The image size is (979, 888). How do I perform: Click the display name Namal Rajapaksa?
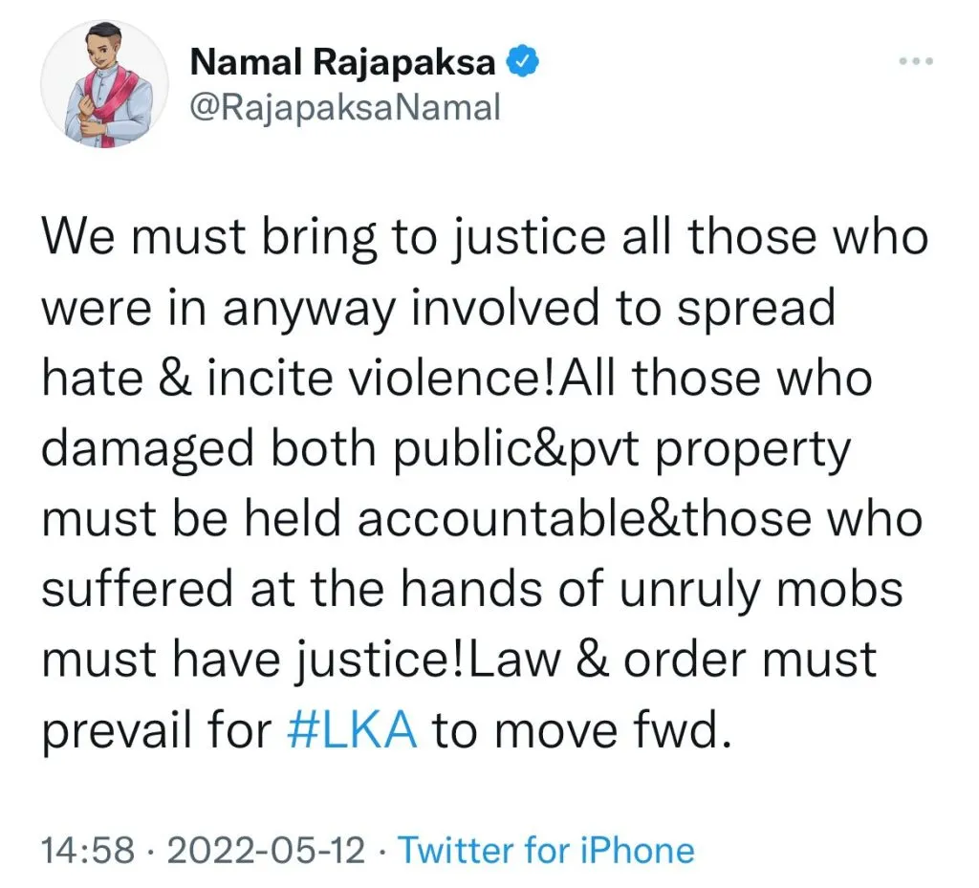click(342, 62)
